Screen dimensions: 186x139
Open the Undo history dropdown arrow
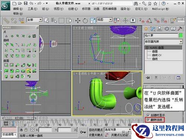coord(35,4)
